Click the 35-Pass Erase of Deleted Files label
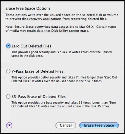The height and width of the screenshot is (134, 125). point(39,97)
